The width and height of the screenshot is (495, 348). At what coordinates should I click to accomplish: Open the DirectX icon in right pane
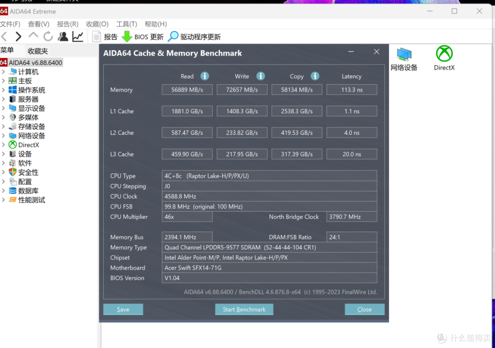pyautogui.click(x=444, y=58)
